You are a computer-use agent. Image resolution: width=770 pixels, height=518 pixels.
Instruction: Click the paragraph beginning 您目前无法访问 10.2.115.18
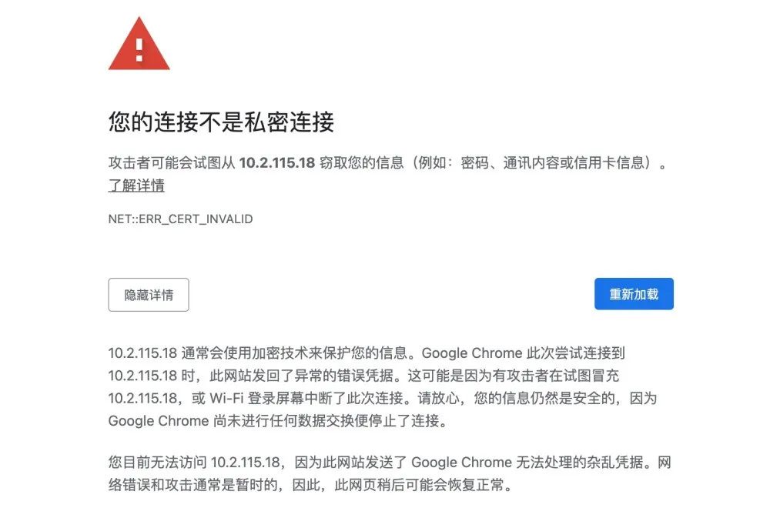tap(390, 474)
